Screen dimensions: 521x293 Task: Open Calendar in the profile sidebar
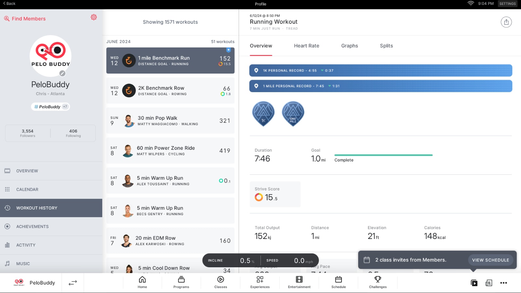[x=51, y=189]
